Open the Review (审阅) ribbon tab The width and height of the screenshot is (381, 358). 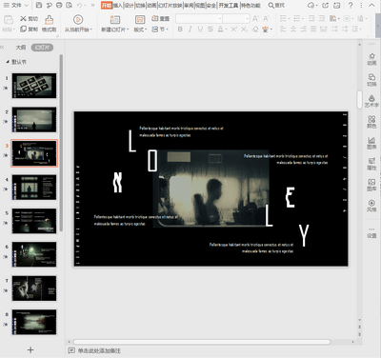click(190, 6)
